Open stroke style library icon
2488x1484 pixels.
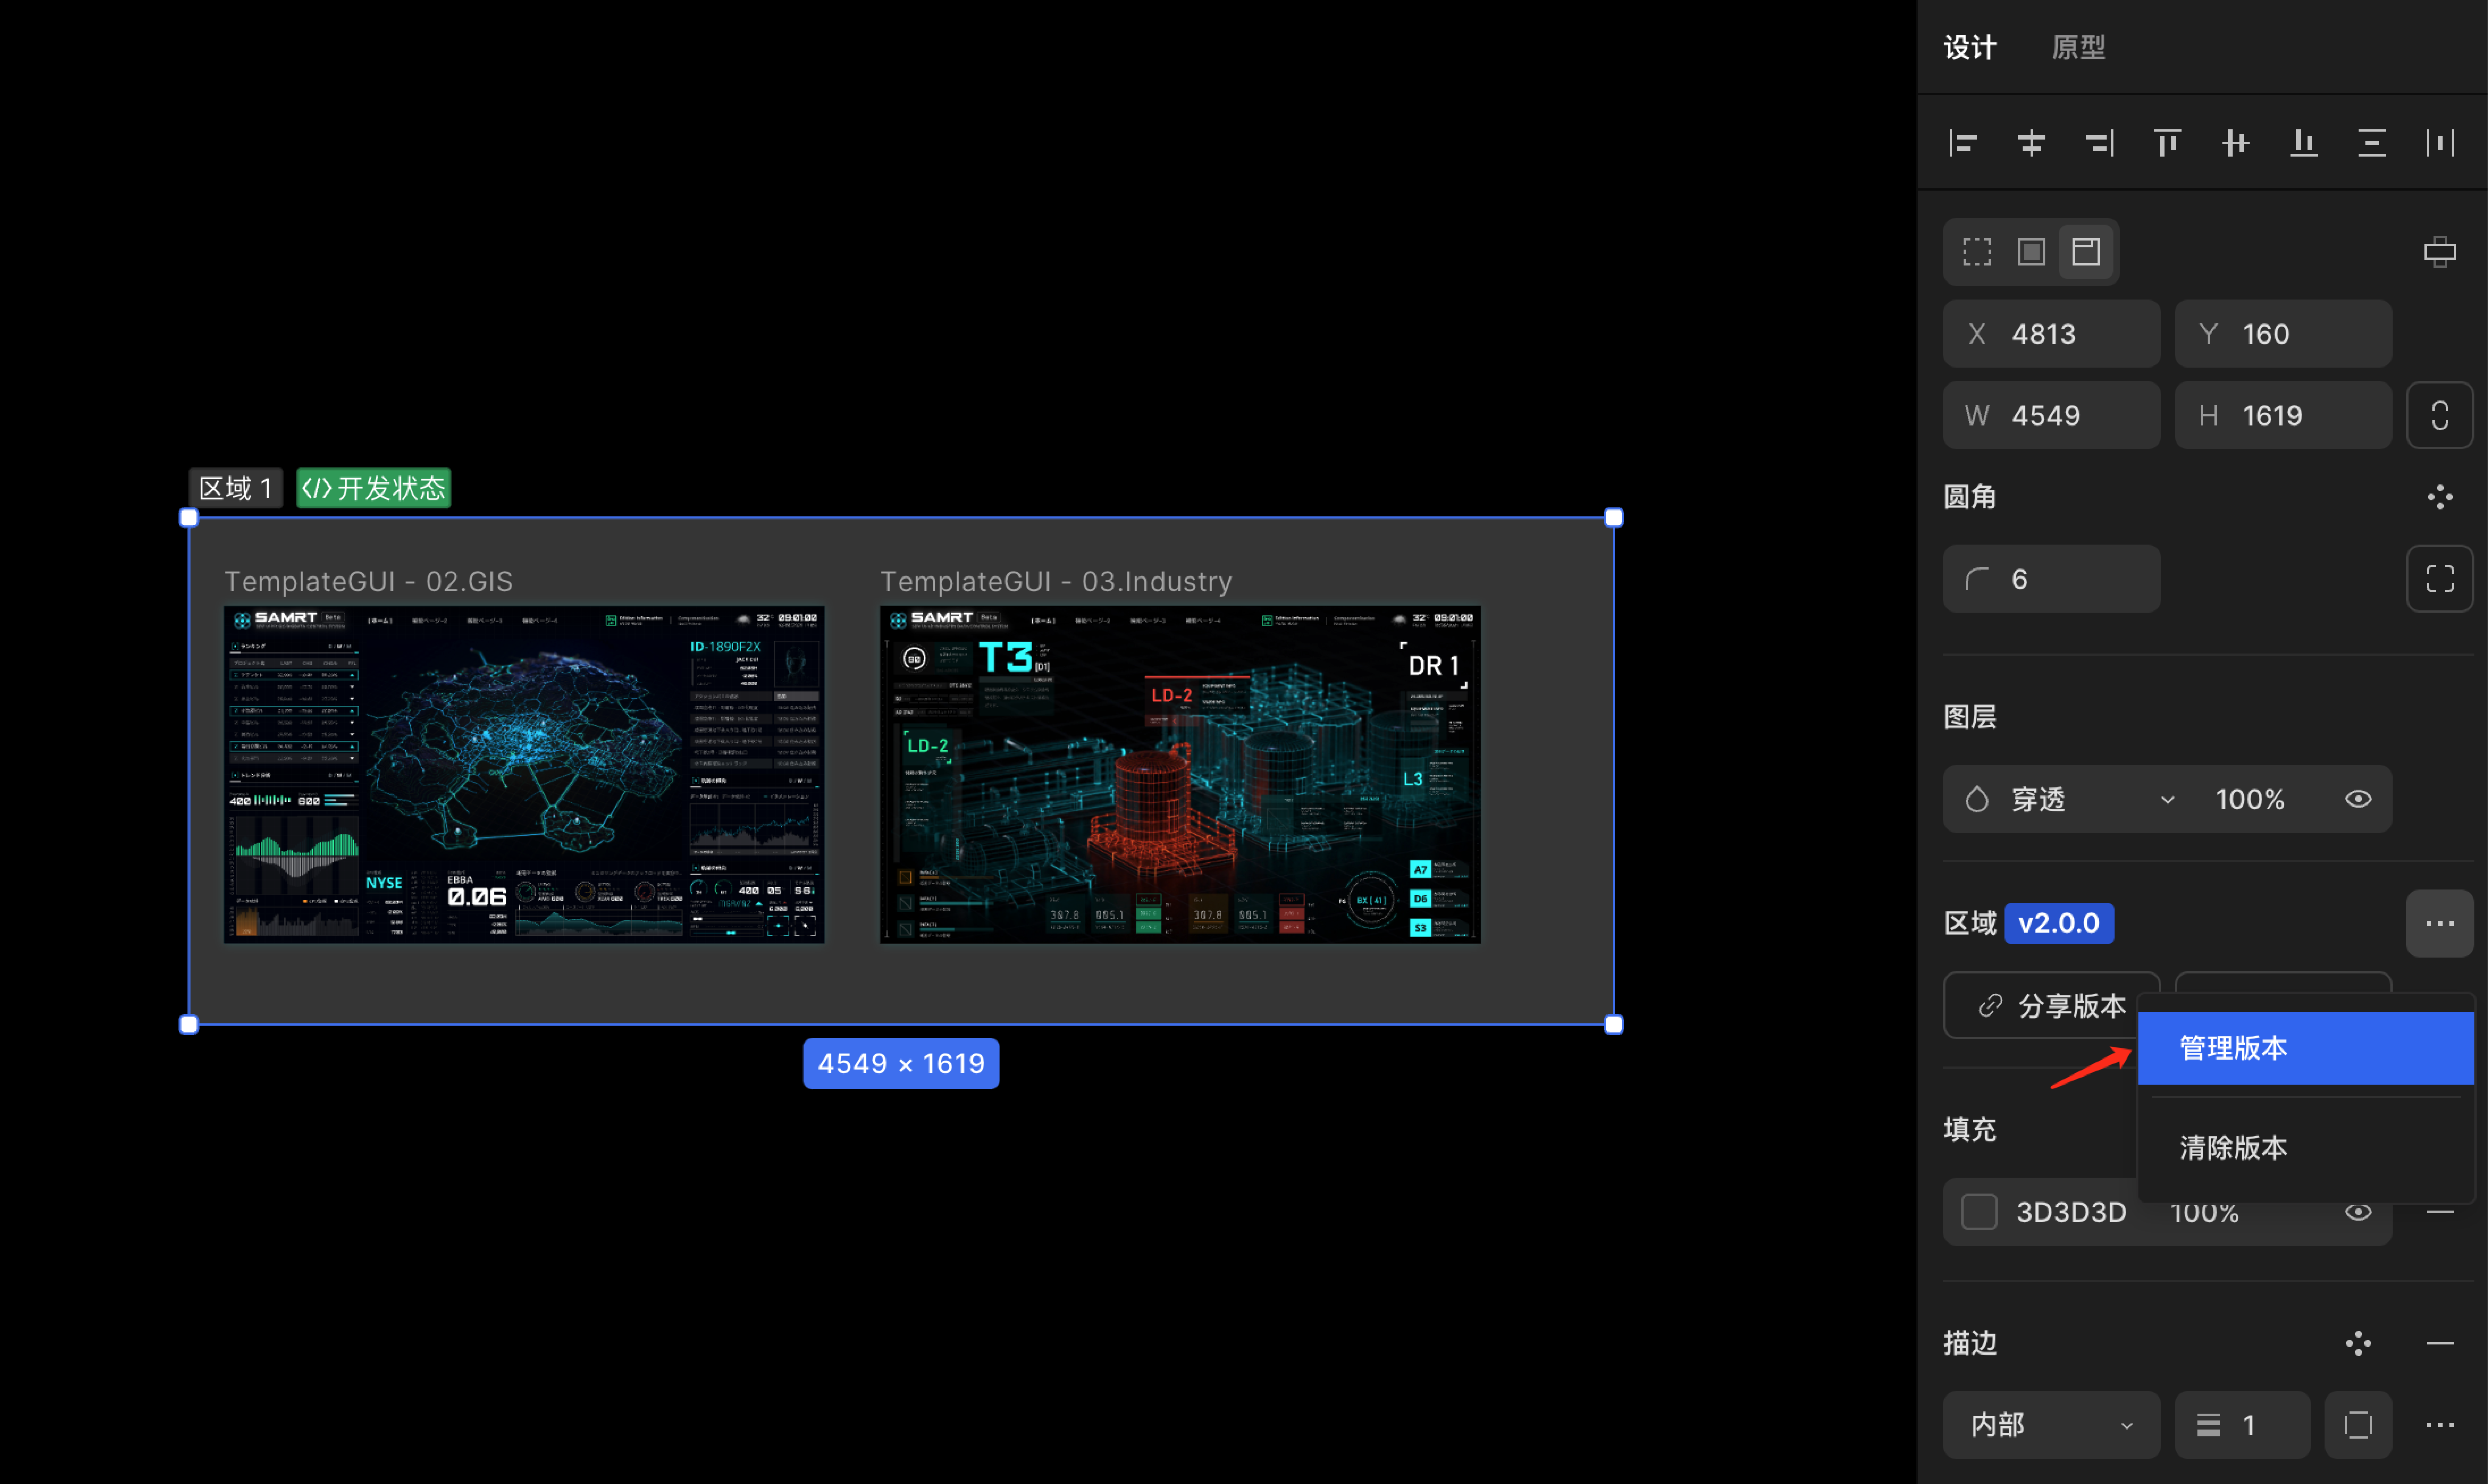(2358, 1343)
